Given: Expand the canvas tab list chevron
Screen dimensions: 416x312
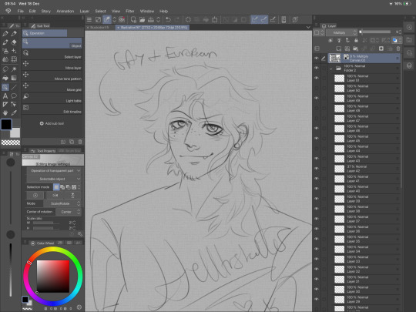Looking at the screenshot, I should pos(308,27).
